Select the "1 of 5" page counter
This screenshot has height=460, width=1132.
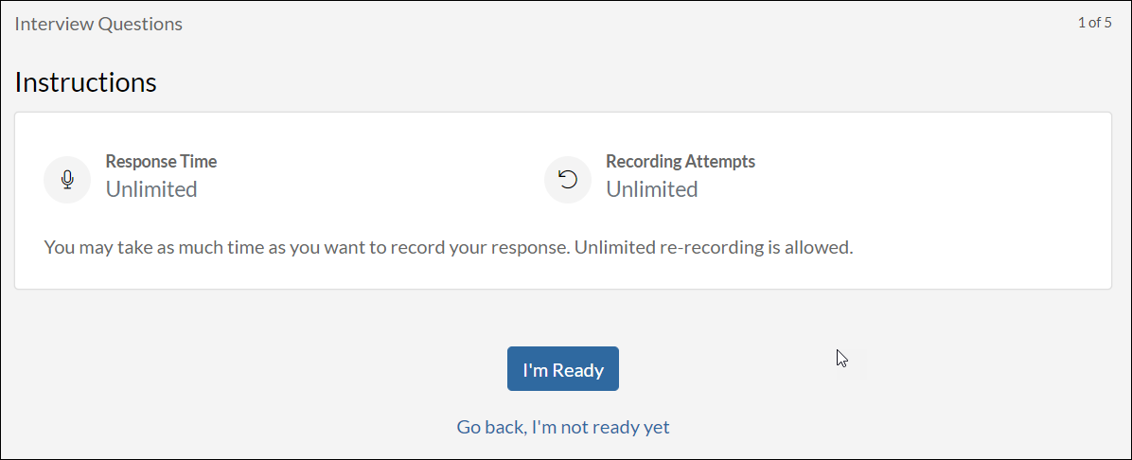click(x=1094, y=23)
